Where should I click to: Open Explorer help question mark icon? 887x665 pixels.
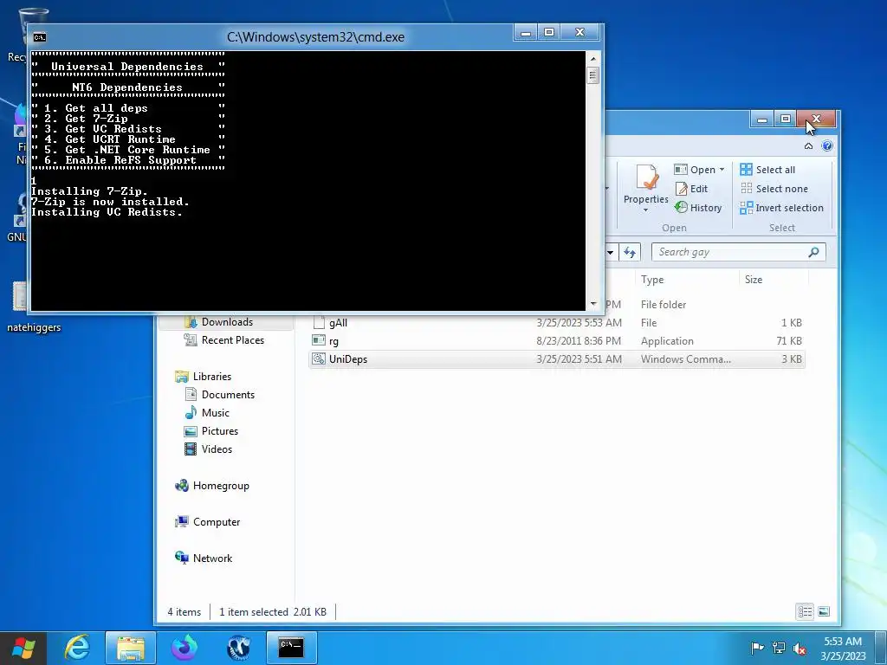[x=826, y=145]
